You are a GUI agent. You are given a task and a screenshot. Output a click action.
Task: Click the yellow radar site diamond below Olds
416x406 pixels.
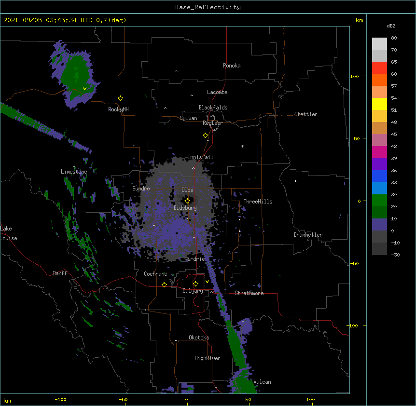pos(187,201)
